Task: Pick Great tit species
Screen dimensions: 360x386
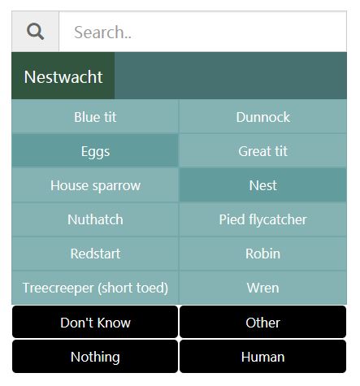Action: 262,151
